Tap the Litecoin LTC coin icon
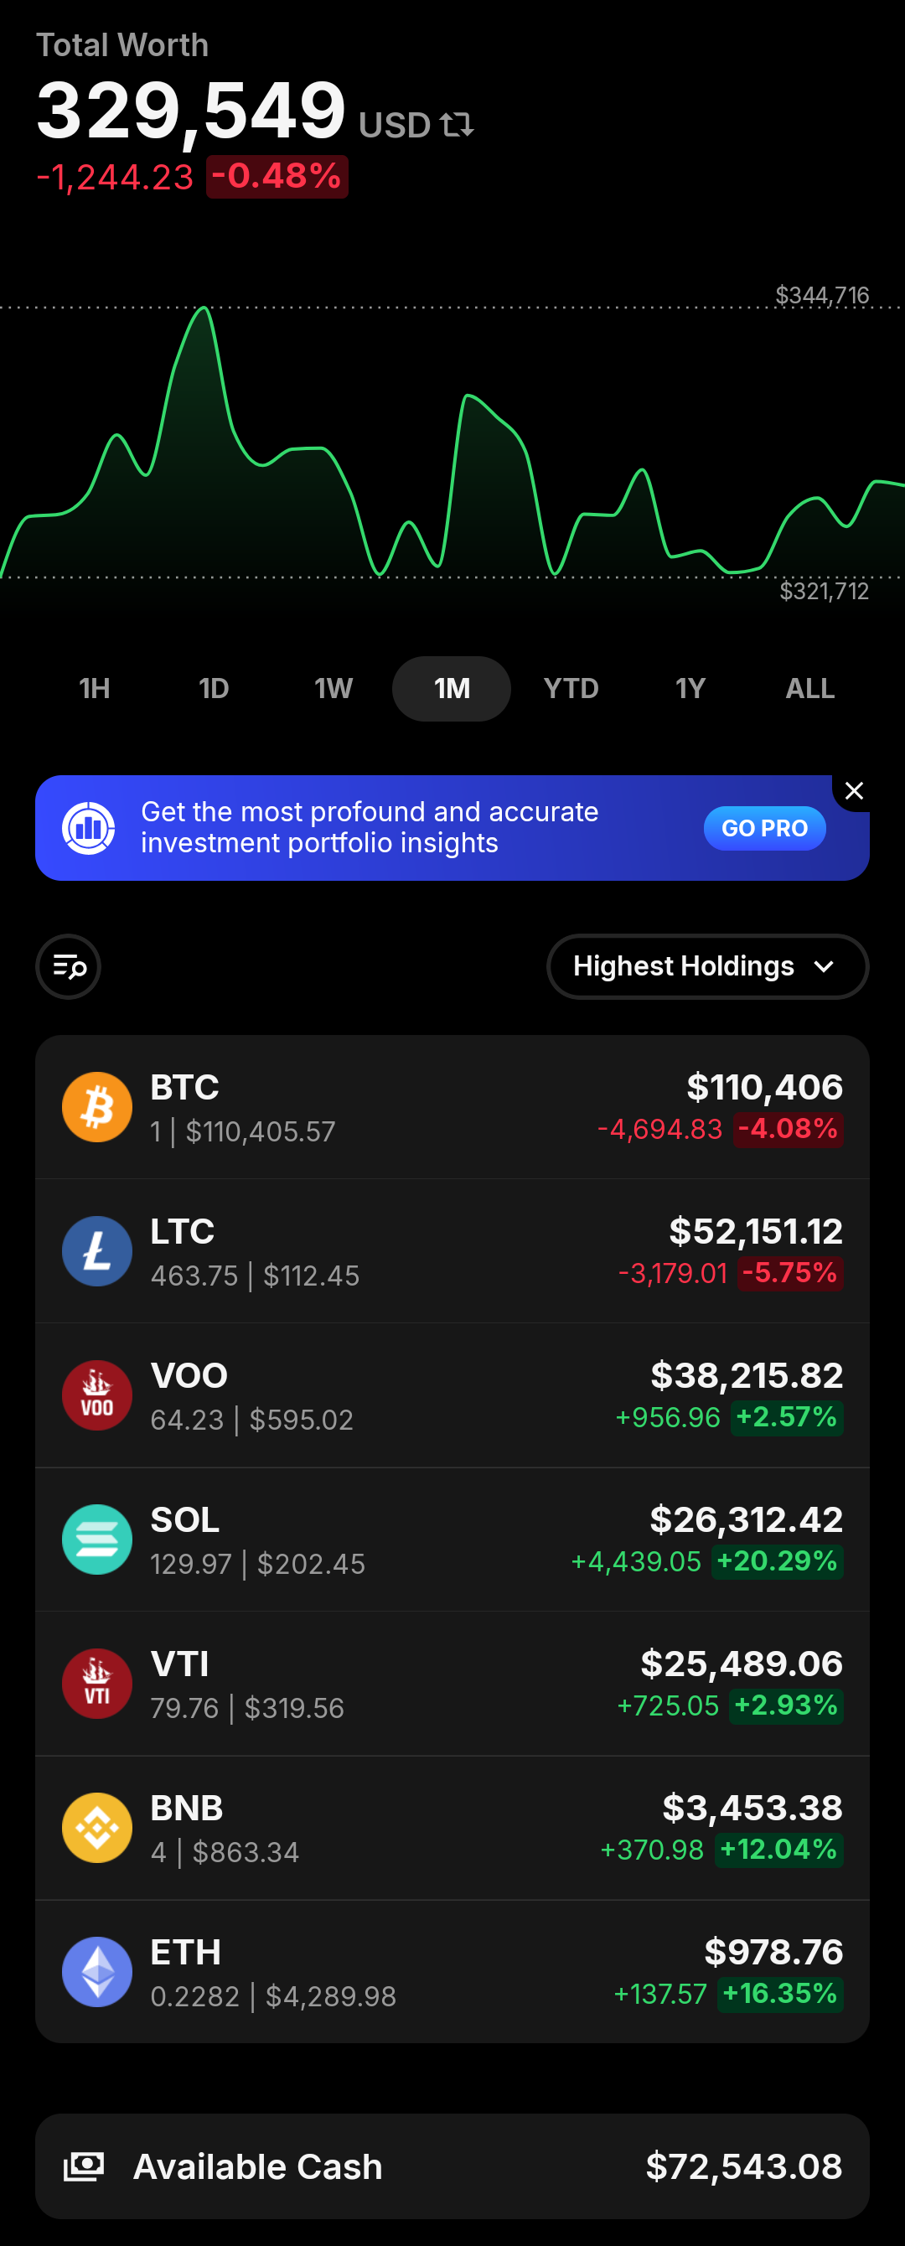 point(96,1250)
